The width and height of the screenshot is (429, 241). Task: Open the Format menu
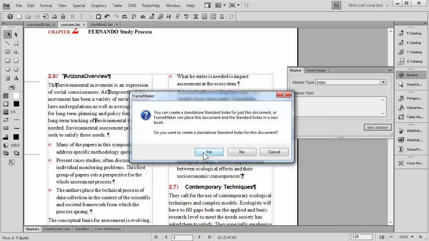46,6
